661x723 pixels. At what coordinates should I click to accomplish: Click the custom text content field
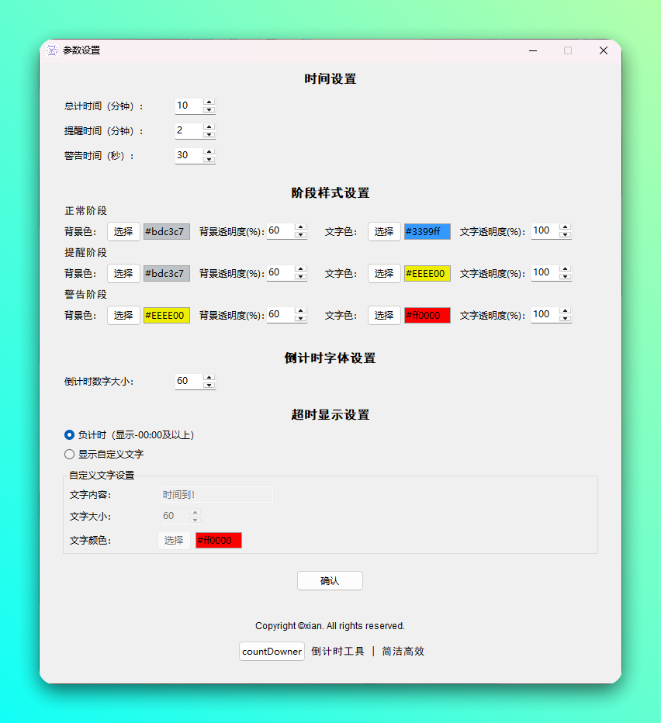(216, 495)
